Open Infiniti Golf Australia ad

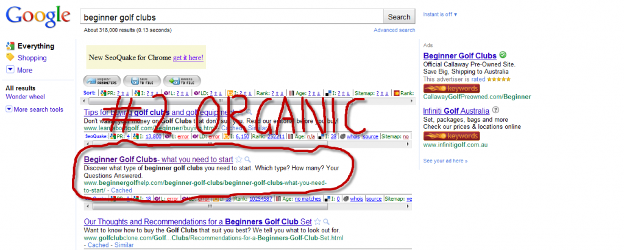(x=456, y=111)
